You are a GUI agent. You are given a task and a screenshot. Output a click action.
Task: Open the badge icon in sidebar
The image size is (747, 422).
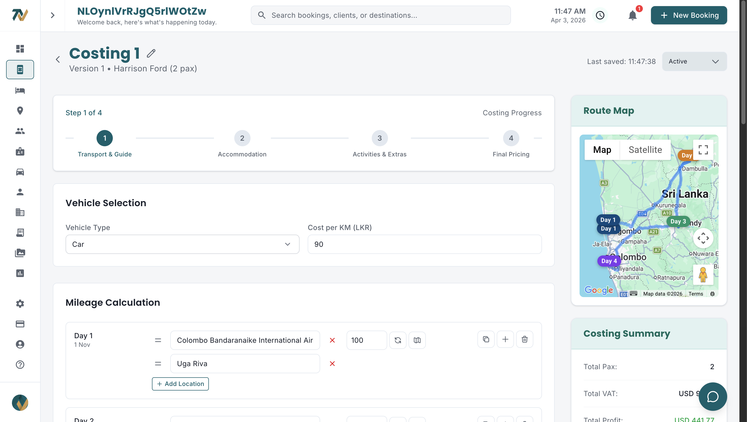click(x=20, y=151)
